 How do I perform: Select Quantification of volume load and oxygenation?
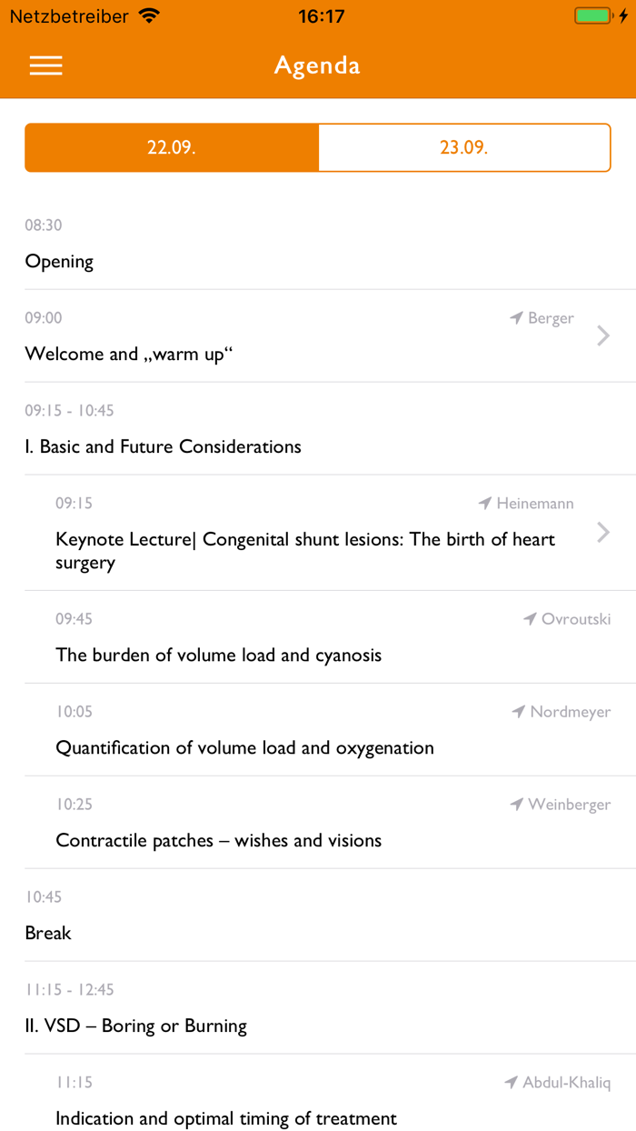click(x=244, y=748)
